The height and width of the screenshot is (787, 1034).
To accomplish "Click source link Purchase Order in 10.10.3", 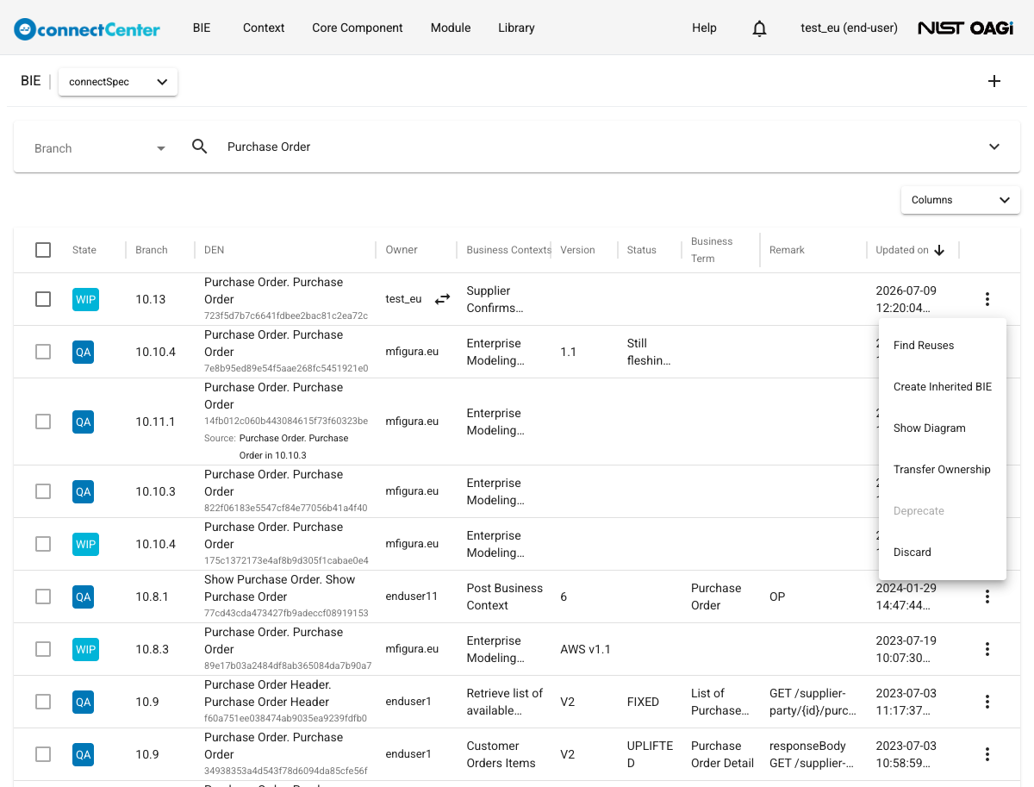I will click(294, 447).
